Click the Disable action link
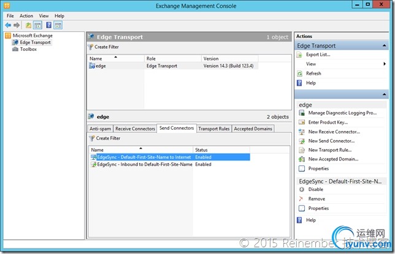Screen dimensions: 395x254 [316, 189]
